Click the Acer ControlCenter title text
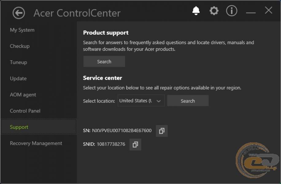 (77, 13)
